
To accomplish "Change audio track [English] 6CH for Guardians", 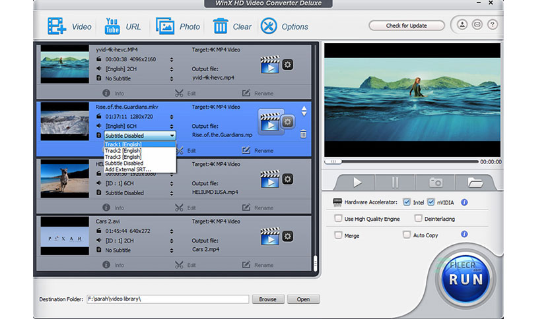I will click(x=172, y=126).
